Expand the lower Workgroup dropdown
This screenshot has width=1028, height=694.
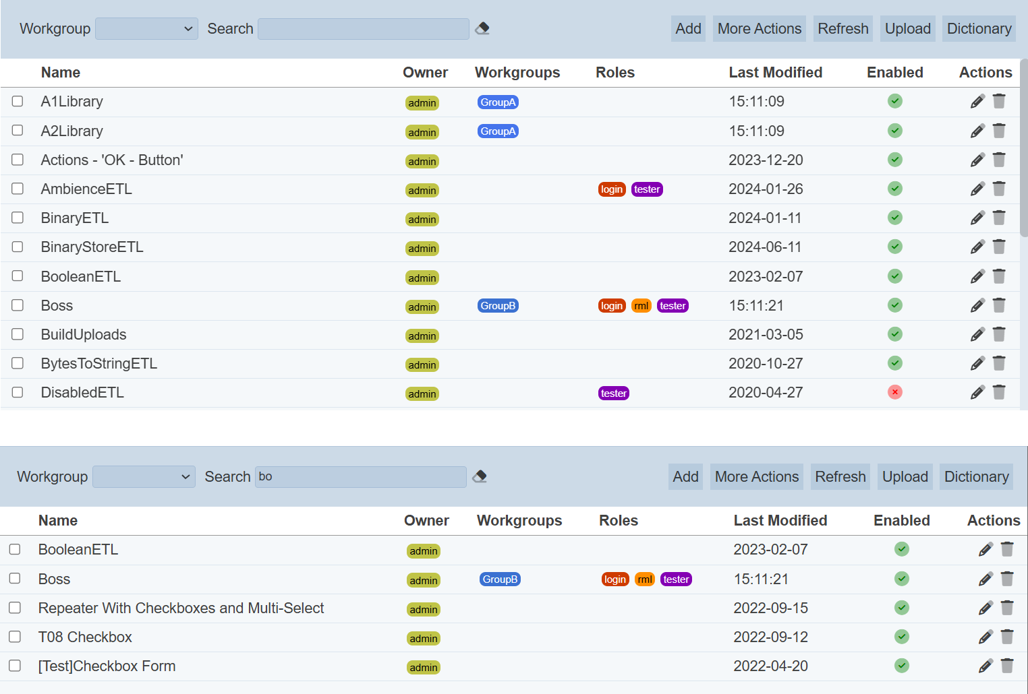coord(144,477)
